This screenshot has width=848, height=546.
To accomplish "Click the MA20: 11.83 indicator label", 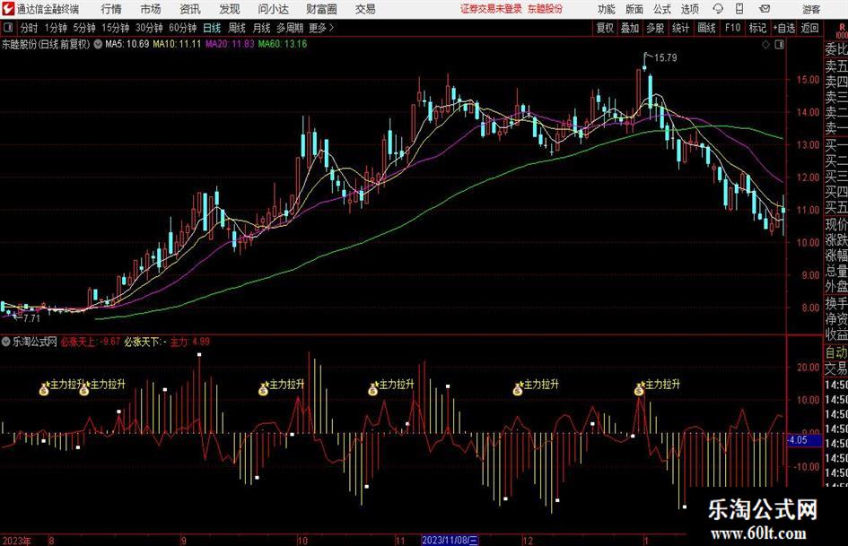I will pyautogui.click(x=230, y=44).
